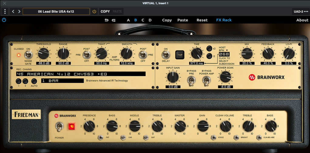Flip the amp POWER switch
This screenshot has height=153, width=310.
point(59,127)
